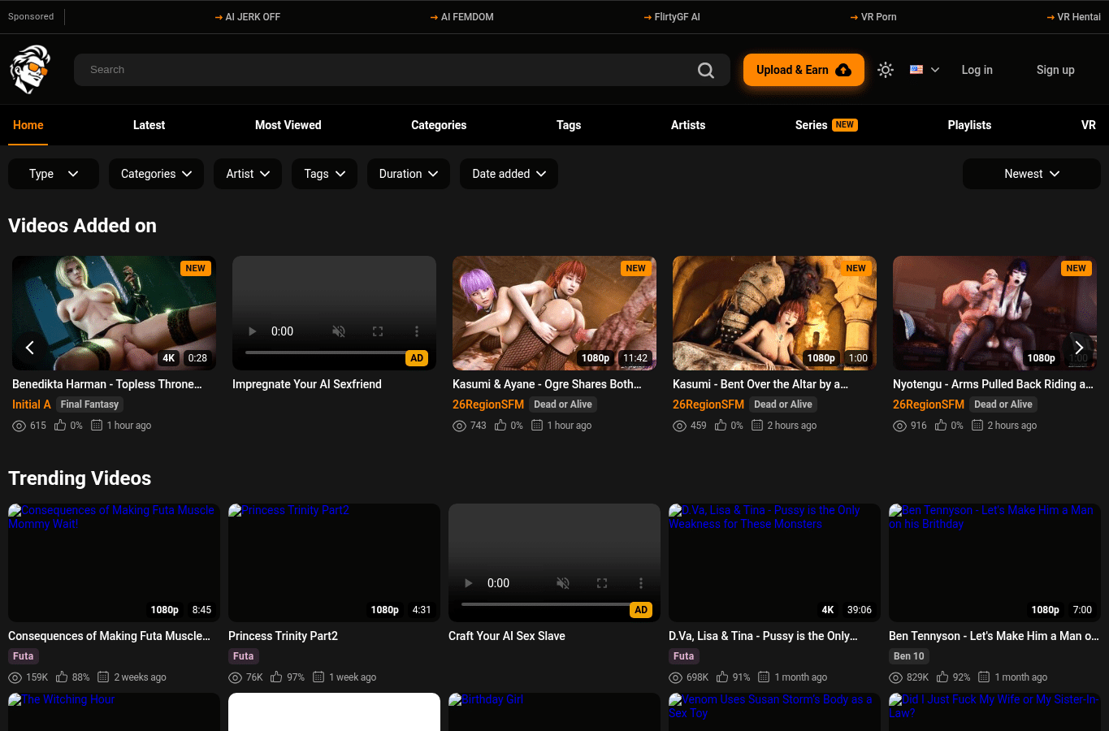Click the thumbs-up icon beside 88% rating
1109x731 pixels.
[62, 677]
